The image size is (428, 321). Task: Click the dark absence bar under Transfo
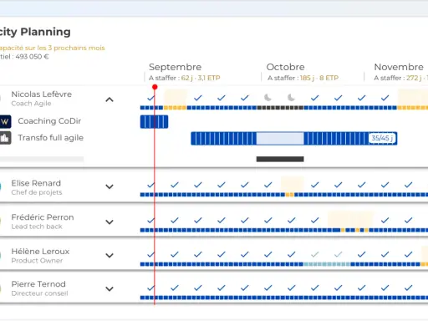280,159
